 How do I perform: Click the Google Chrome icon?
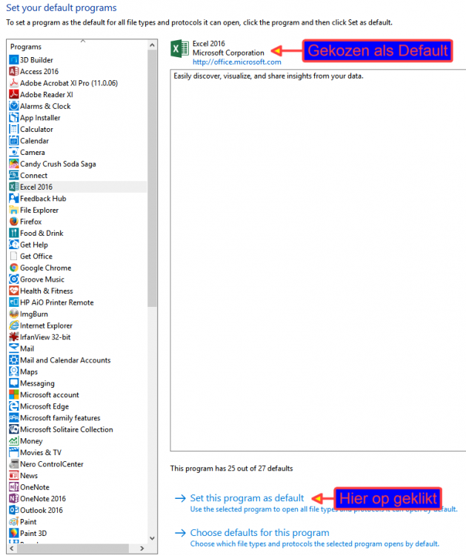pyautogui.click(x=14, y=268)
